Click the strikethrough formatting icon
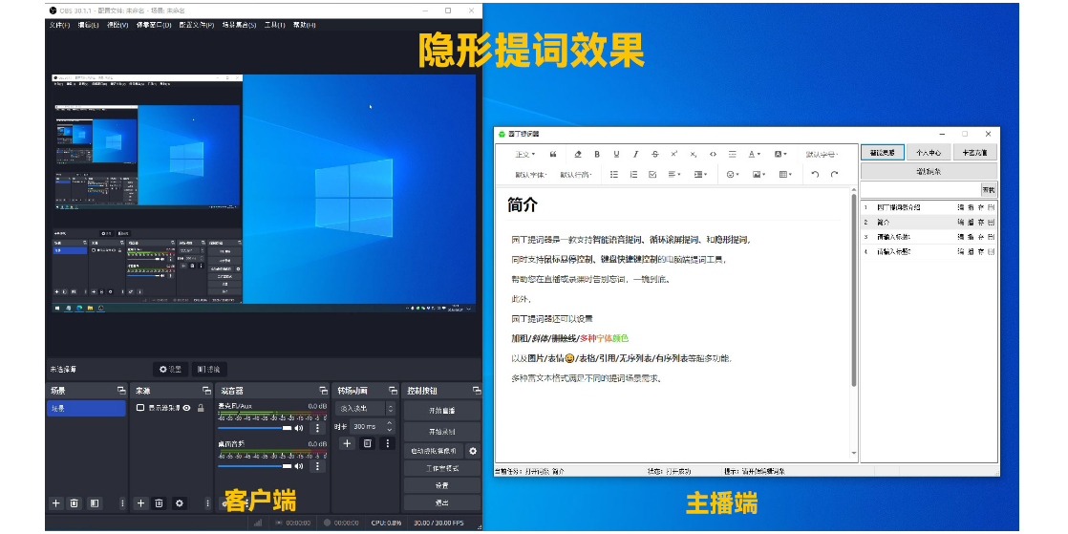Image resolution: width=1068 pixels, height=534 pixels. tap(654, 154)
